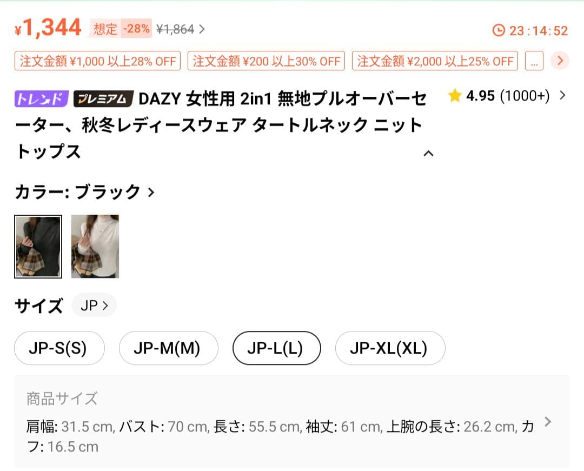584x471 pixels.
Task: Open price details arrow next to ¥1,864
Action: (202, 29)
